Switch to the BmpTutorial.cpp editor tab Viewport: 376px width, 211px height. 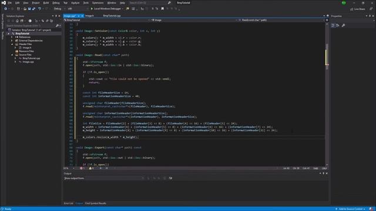[x=112, y=16]
